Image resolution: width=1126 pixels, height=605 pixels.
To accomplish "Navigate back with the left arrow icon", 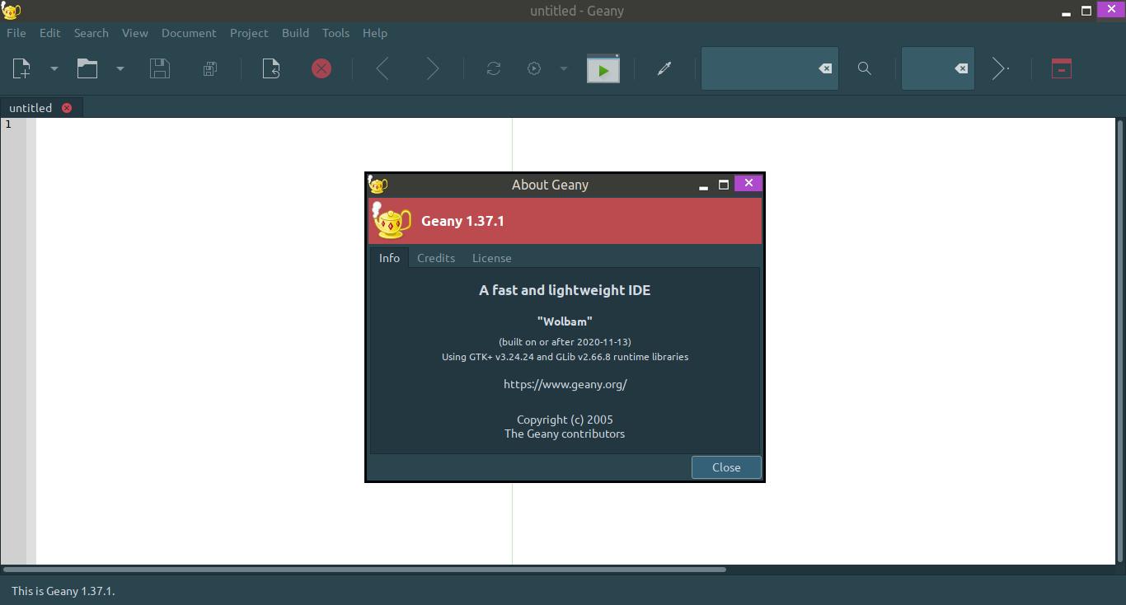I will coord(382,68).
